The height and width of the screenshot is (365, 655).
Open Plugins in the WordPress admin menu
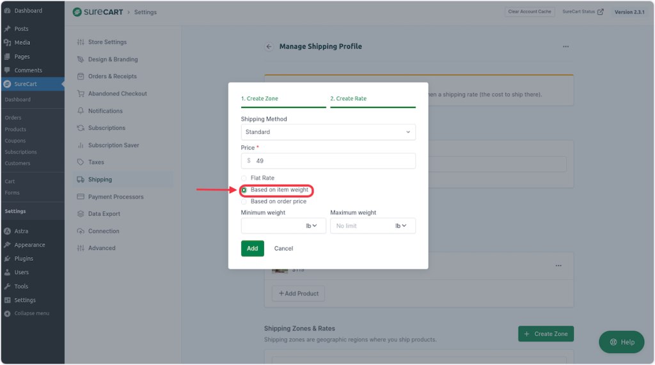point(24,259)
